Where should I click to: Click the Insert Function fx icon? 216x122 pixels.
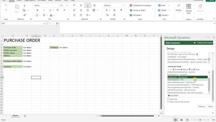point(57,23)
